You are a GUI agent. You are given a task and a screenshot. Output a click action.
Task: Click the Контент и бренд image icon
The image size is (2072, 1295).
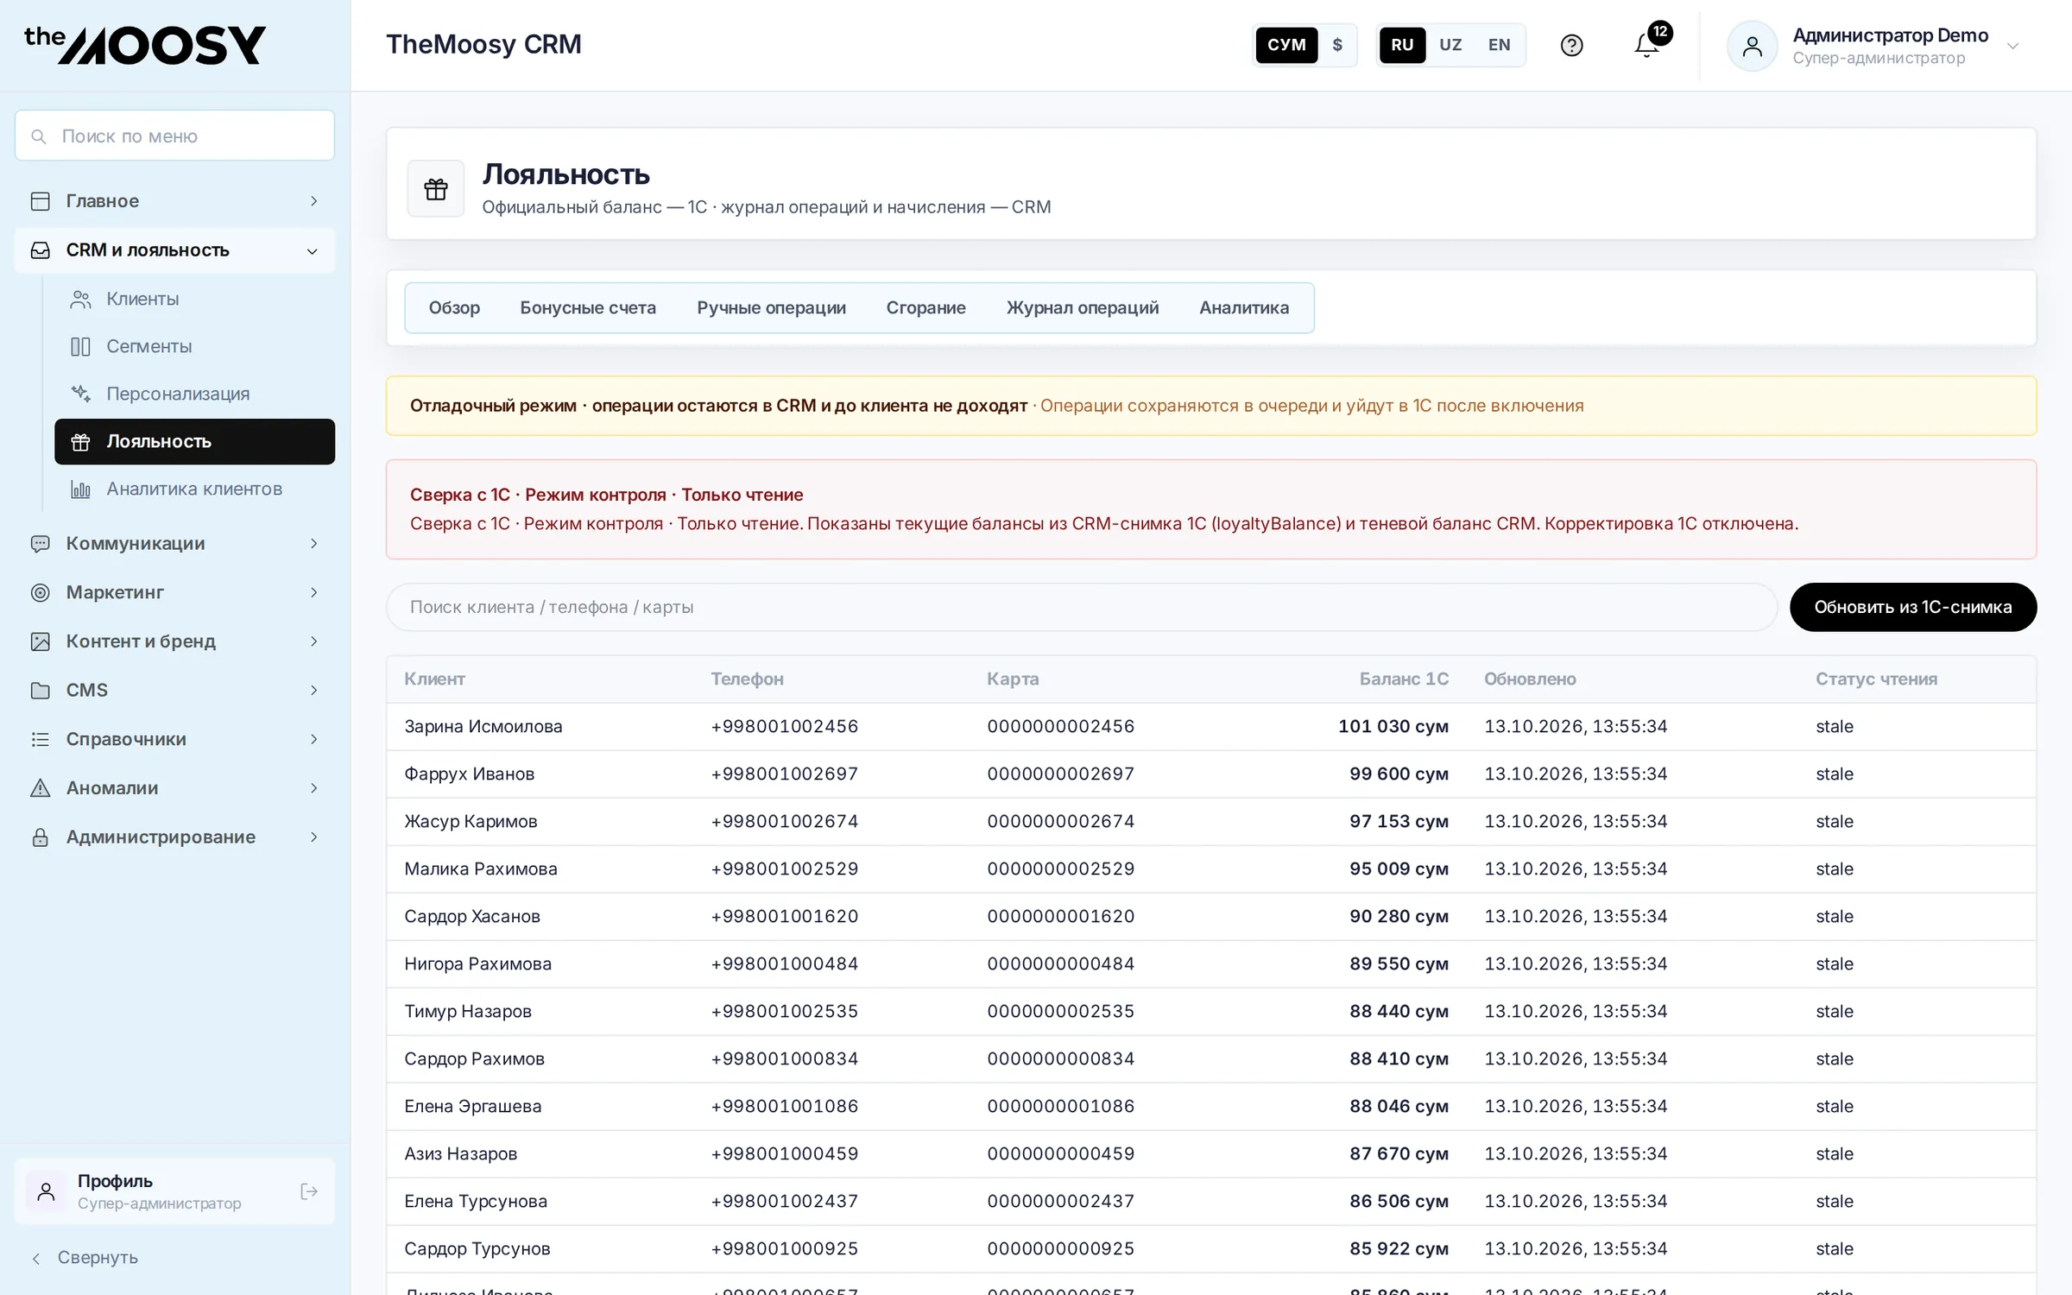41,641
